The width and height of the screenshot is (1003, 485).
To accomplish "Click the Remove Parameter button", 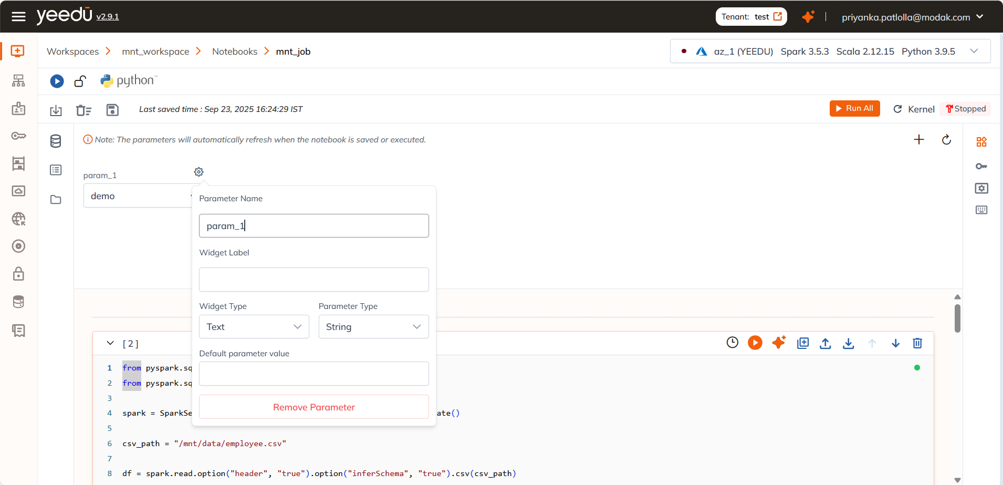I will [x=314, y=407].
